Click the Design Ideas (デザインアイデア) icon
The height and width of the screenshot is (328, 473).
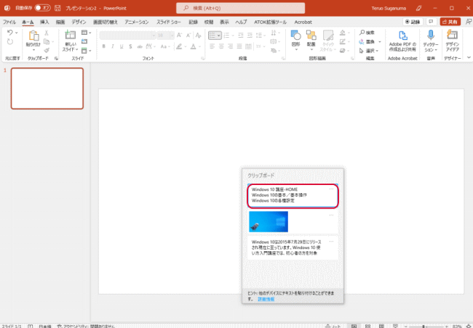(x=452, y=36)
